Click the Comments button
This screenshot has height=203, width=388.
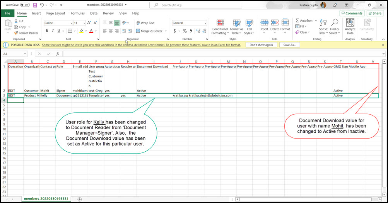tap(352, 14)
